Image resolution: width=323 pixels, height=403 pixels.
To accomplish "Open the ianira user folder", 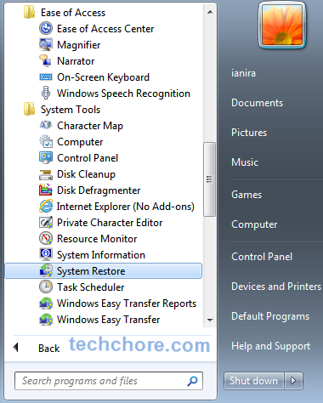I will coord(243,73).
